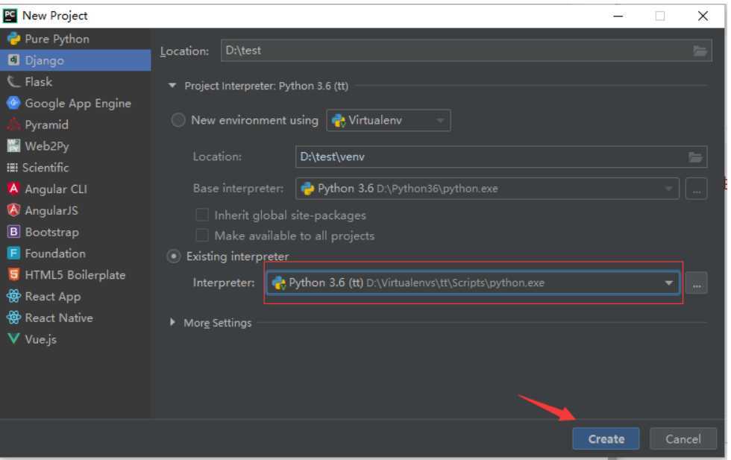Image resolution: width=731 pixels, height=460 pixels.
Task: Click the React Native icon
Action: 13,318
